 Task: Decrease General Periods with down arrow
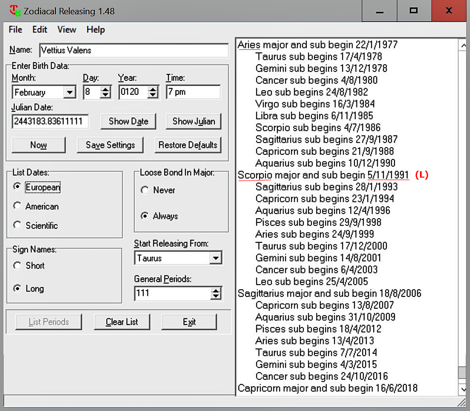(216, 297)
